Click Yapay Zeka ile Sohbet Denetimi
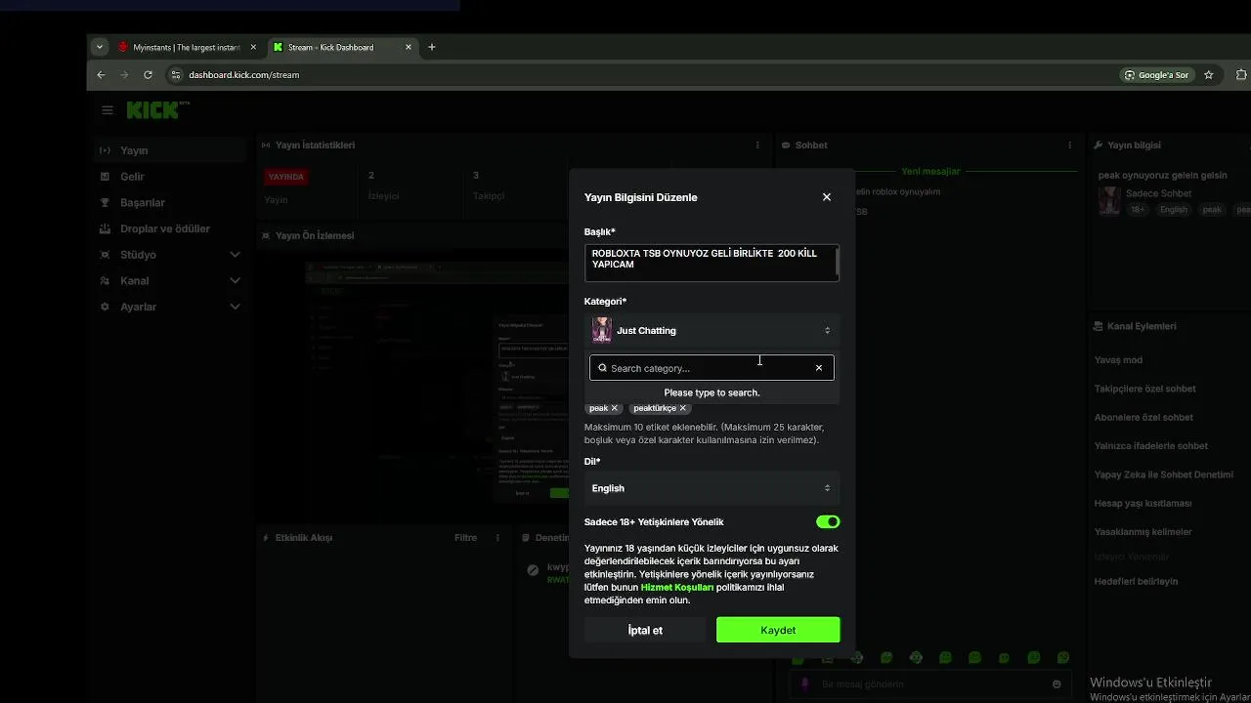This screenshot has height=703, width=1251. pyautogui.click(x=1163, y=475)
